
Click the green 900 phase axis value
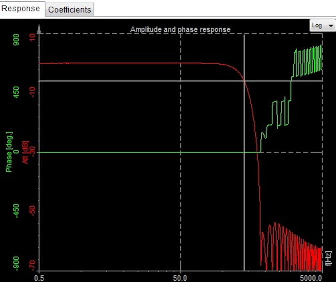pyautogui.click(x=16, y=40)
